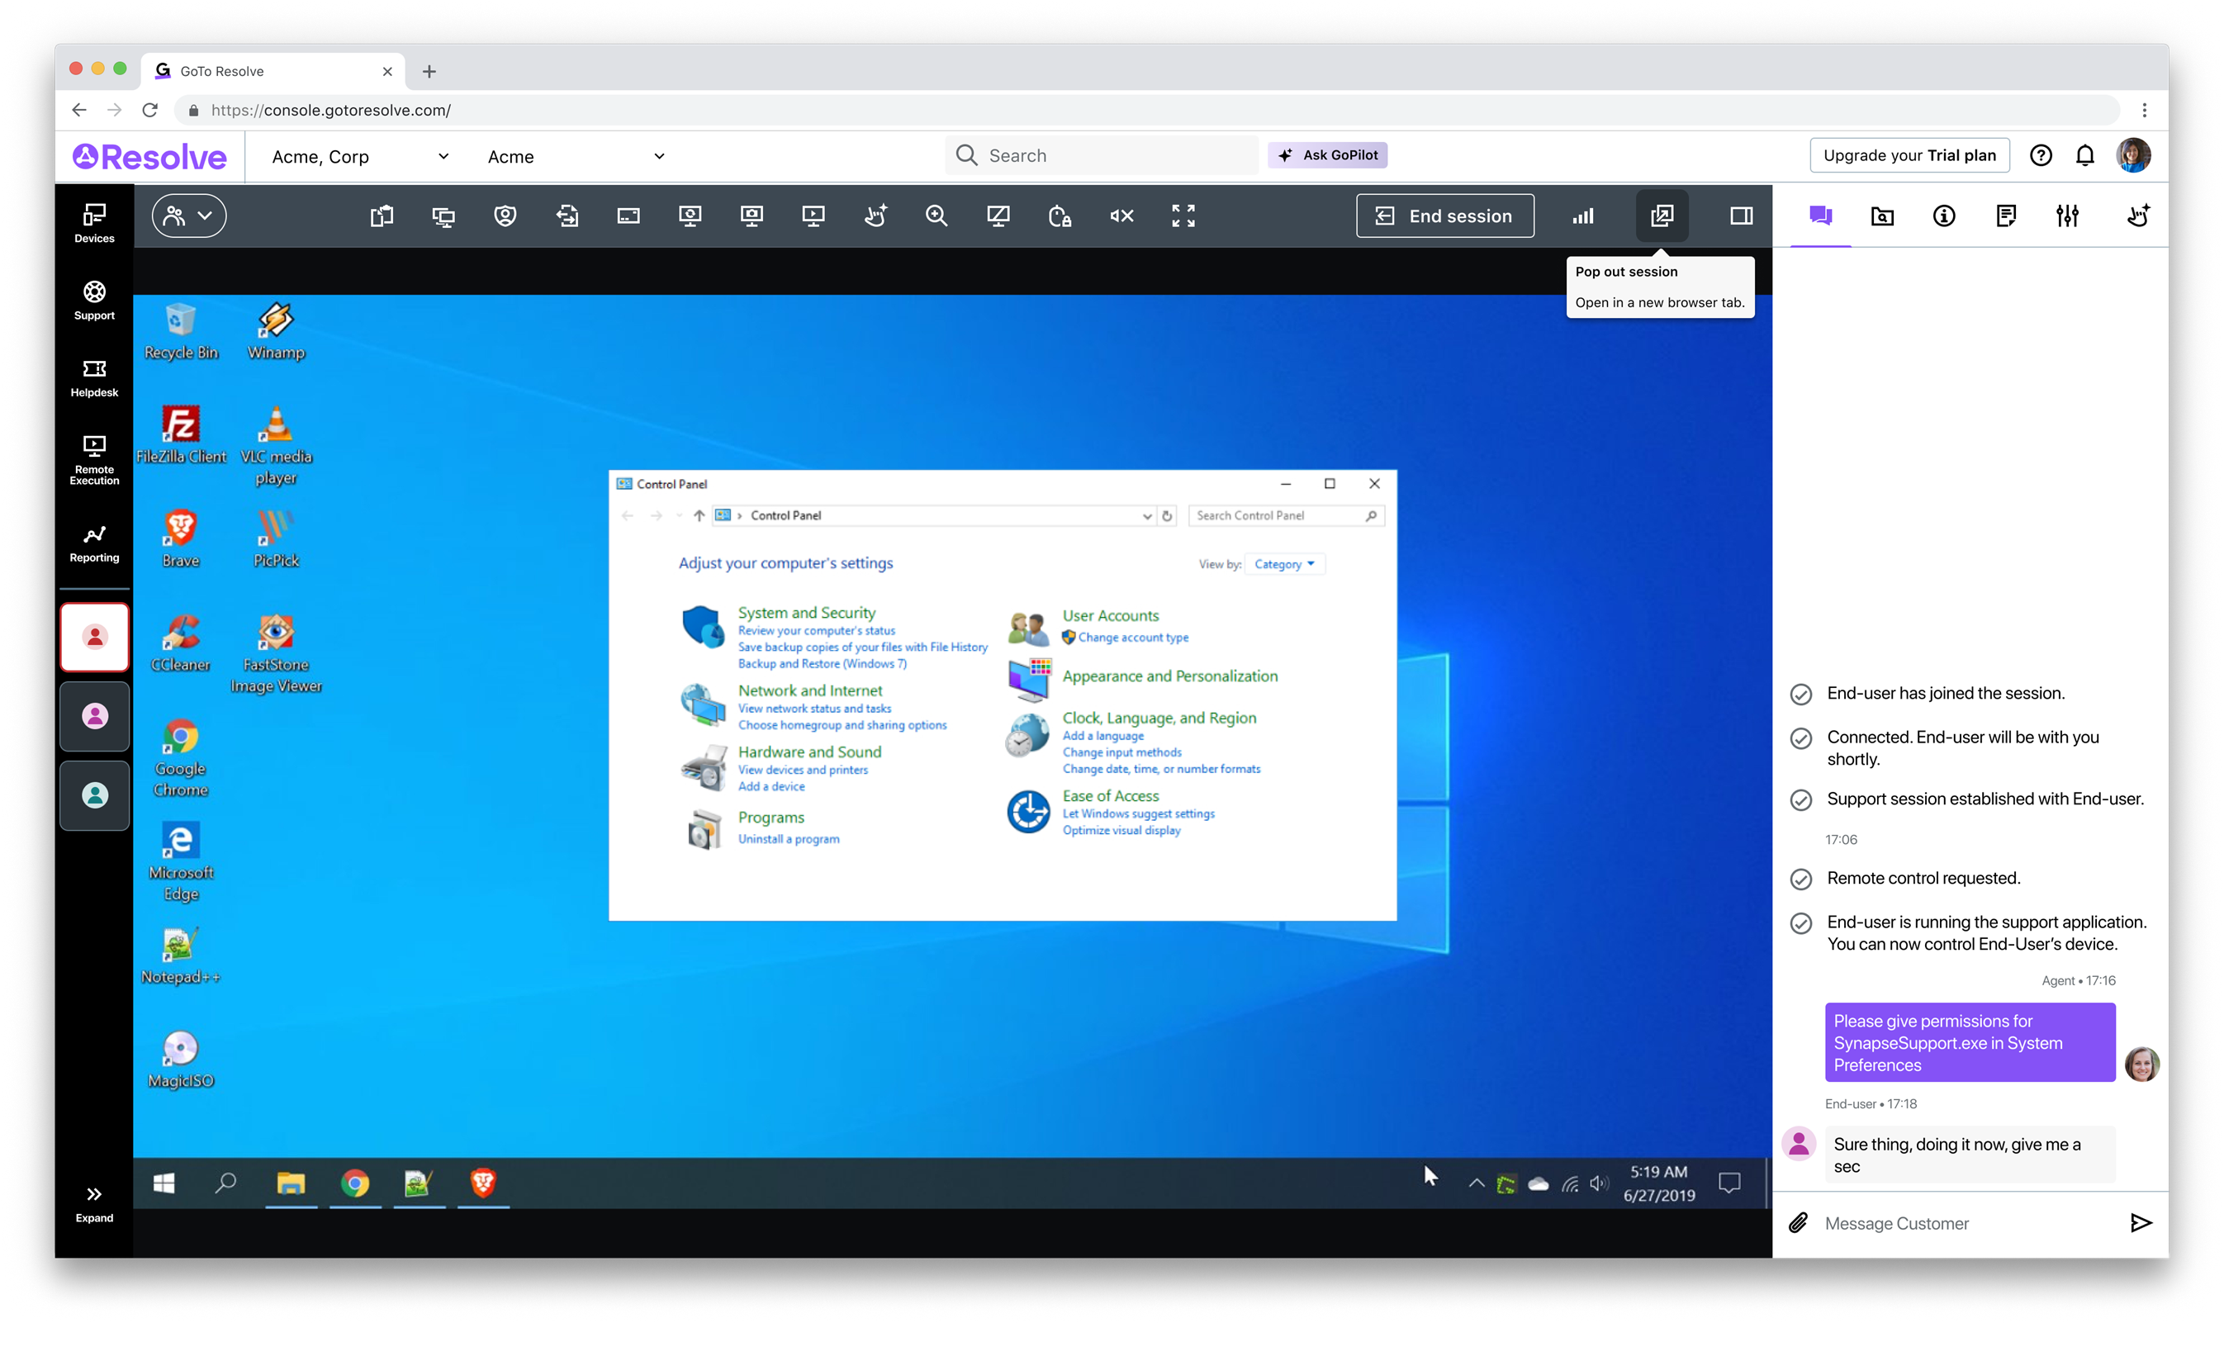Expand the left sidebar navigation
This screenshot has height=1361, width=2224.
94,1203
